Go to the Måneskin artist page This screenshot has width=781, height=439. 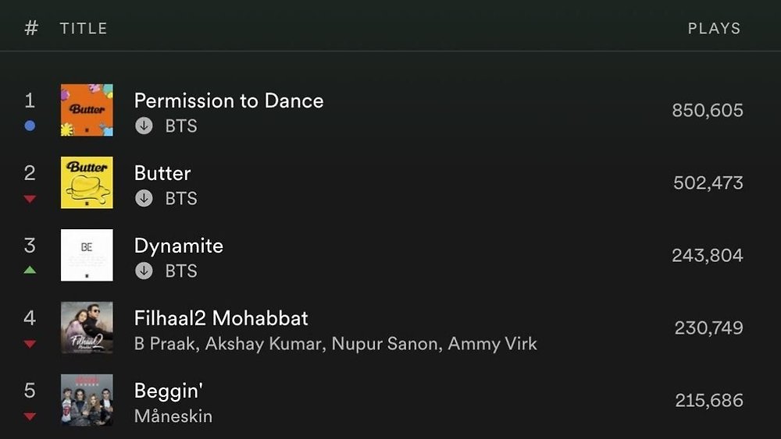173,416
